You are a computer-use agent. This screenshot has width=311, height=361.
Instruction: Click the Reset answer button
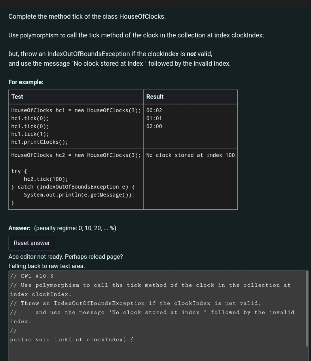point(31,243)
